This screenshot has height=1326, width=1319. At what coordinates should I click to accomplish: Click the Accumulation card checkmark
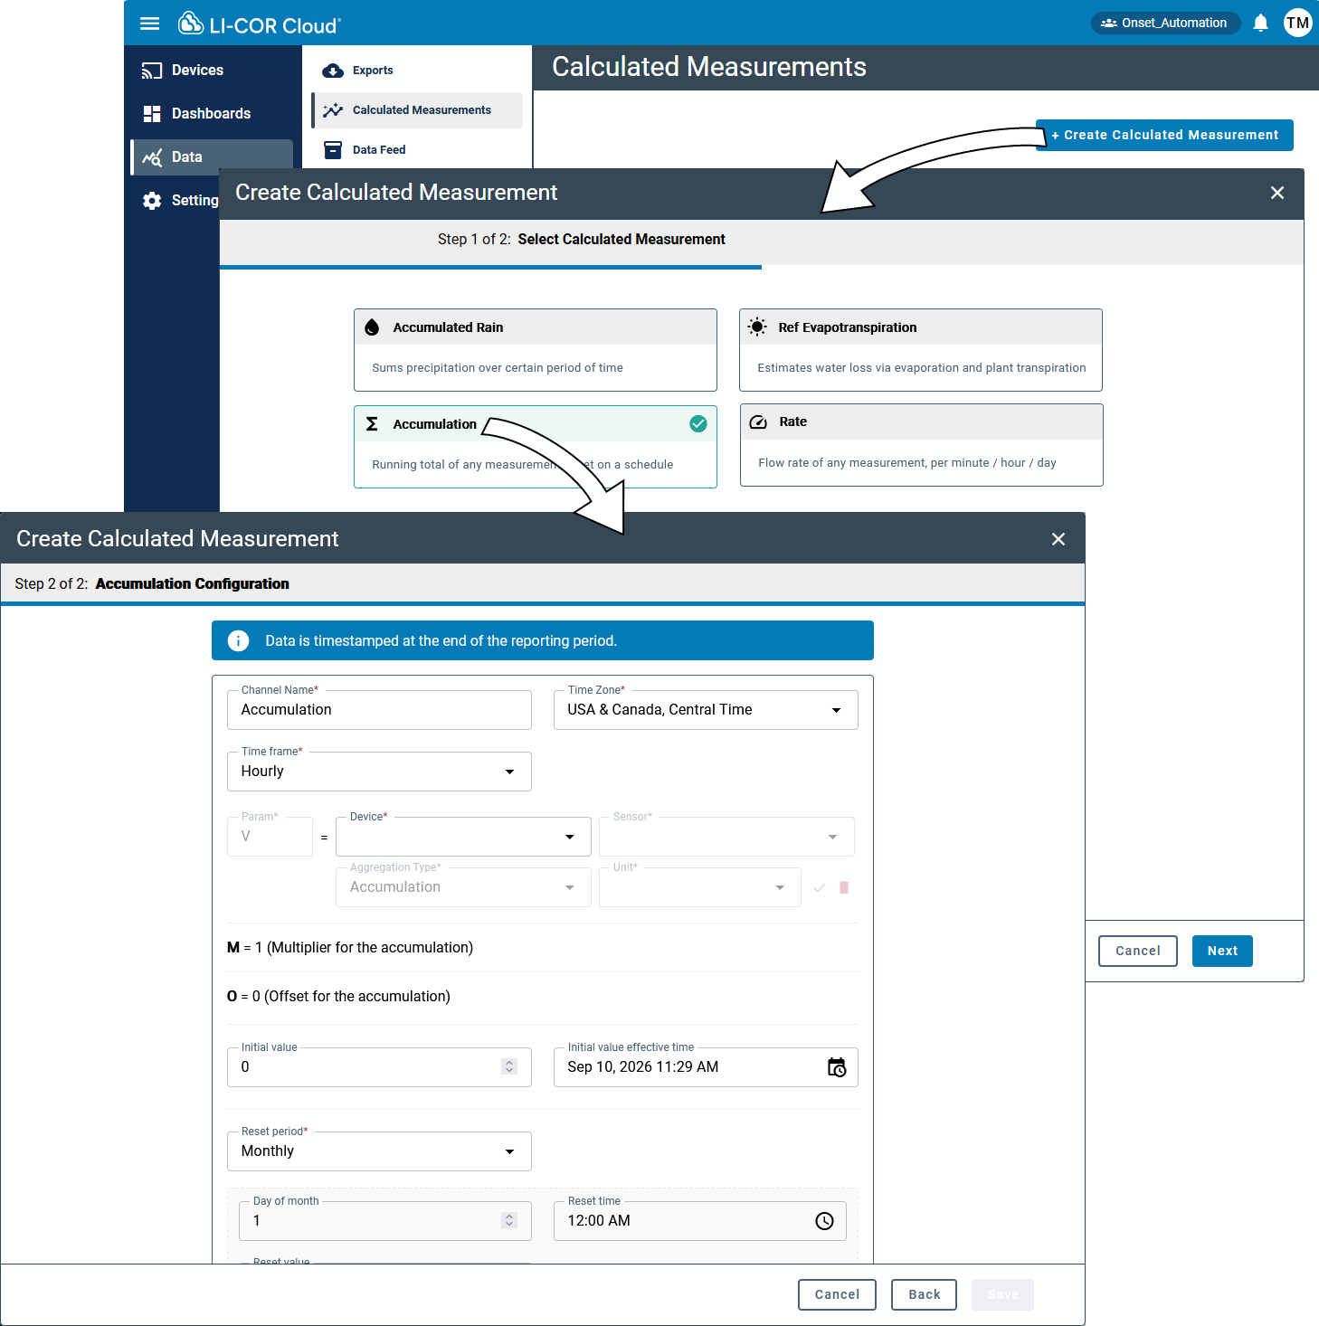(698, 423)
